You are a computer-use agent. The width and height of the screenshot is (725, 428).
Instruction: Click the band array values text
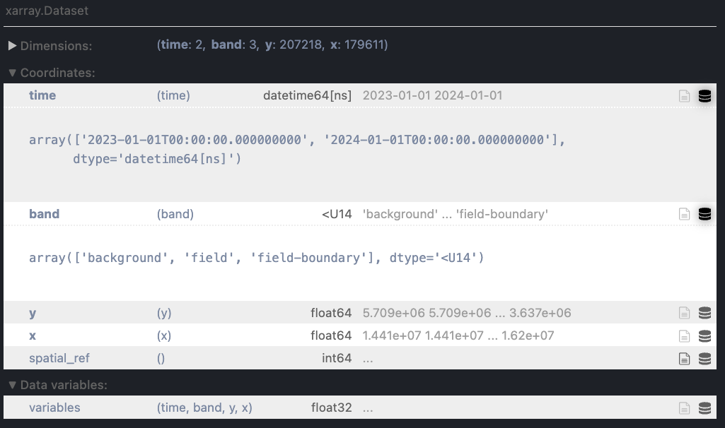[256, 258]
